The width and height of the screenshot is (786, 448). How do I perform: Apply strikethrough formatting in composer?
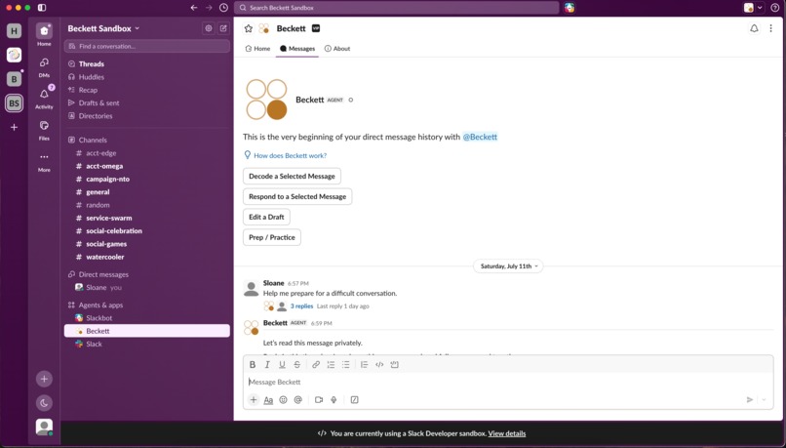pos(297,365)
